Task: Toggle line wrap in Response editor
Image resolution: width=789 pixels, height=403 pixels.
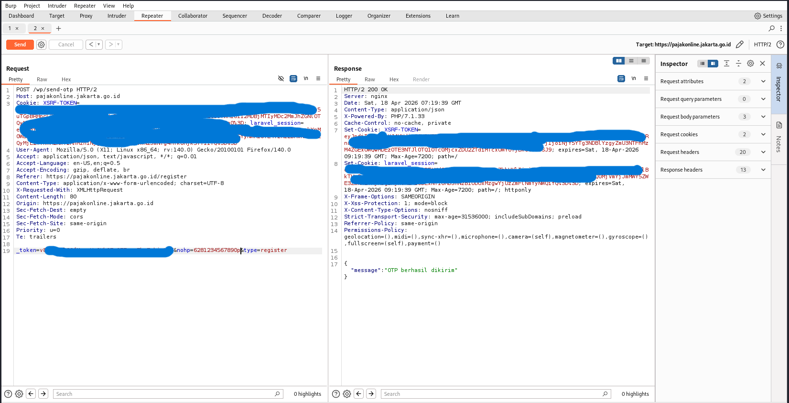Action: tap(621, 78)
